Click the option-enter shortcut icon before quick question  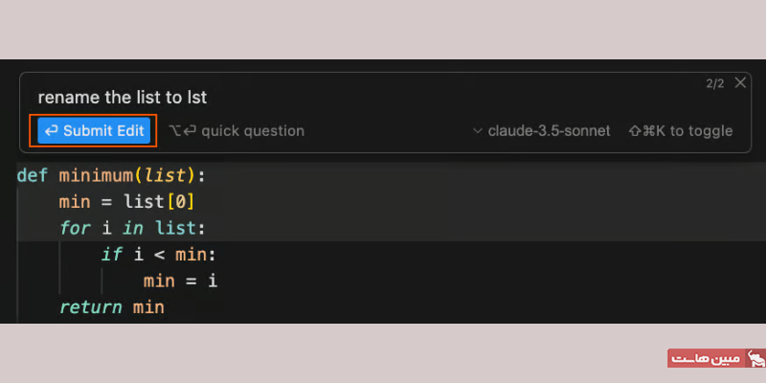(183, 131)
